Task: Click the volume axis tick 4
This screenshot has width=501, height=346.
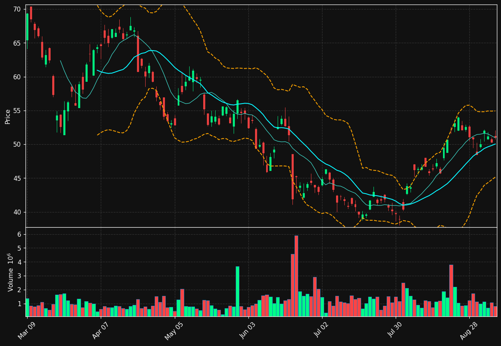Action: [x=20, y=262]
